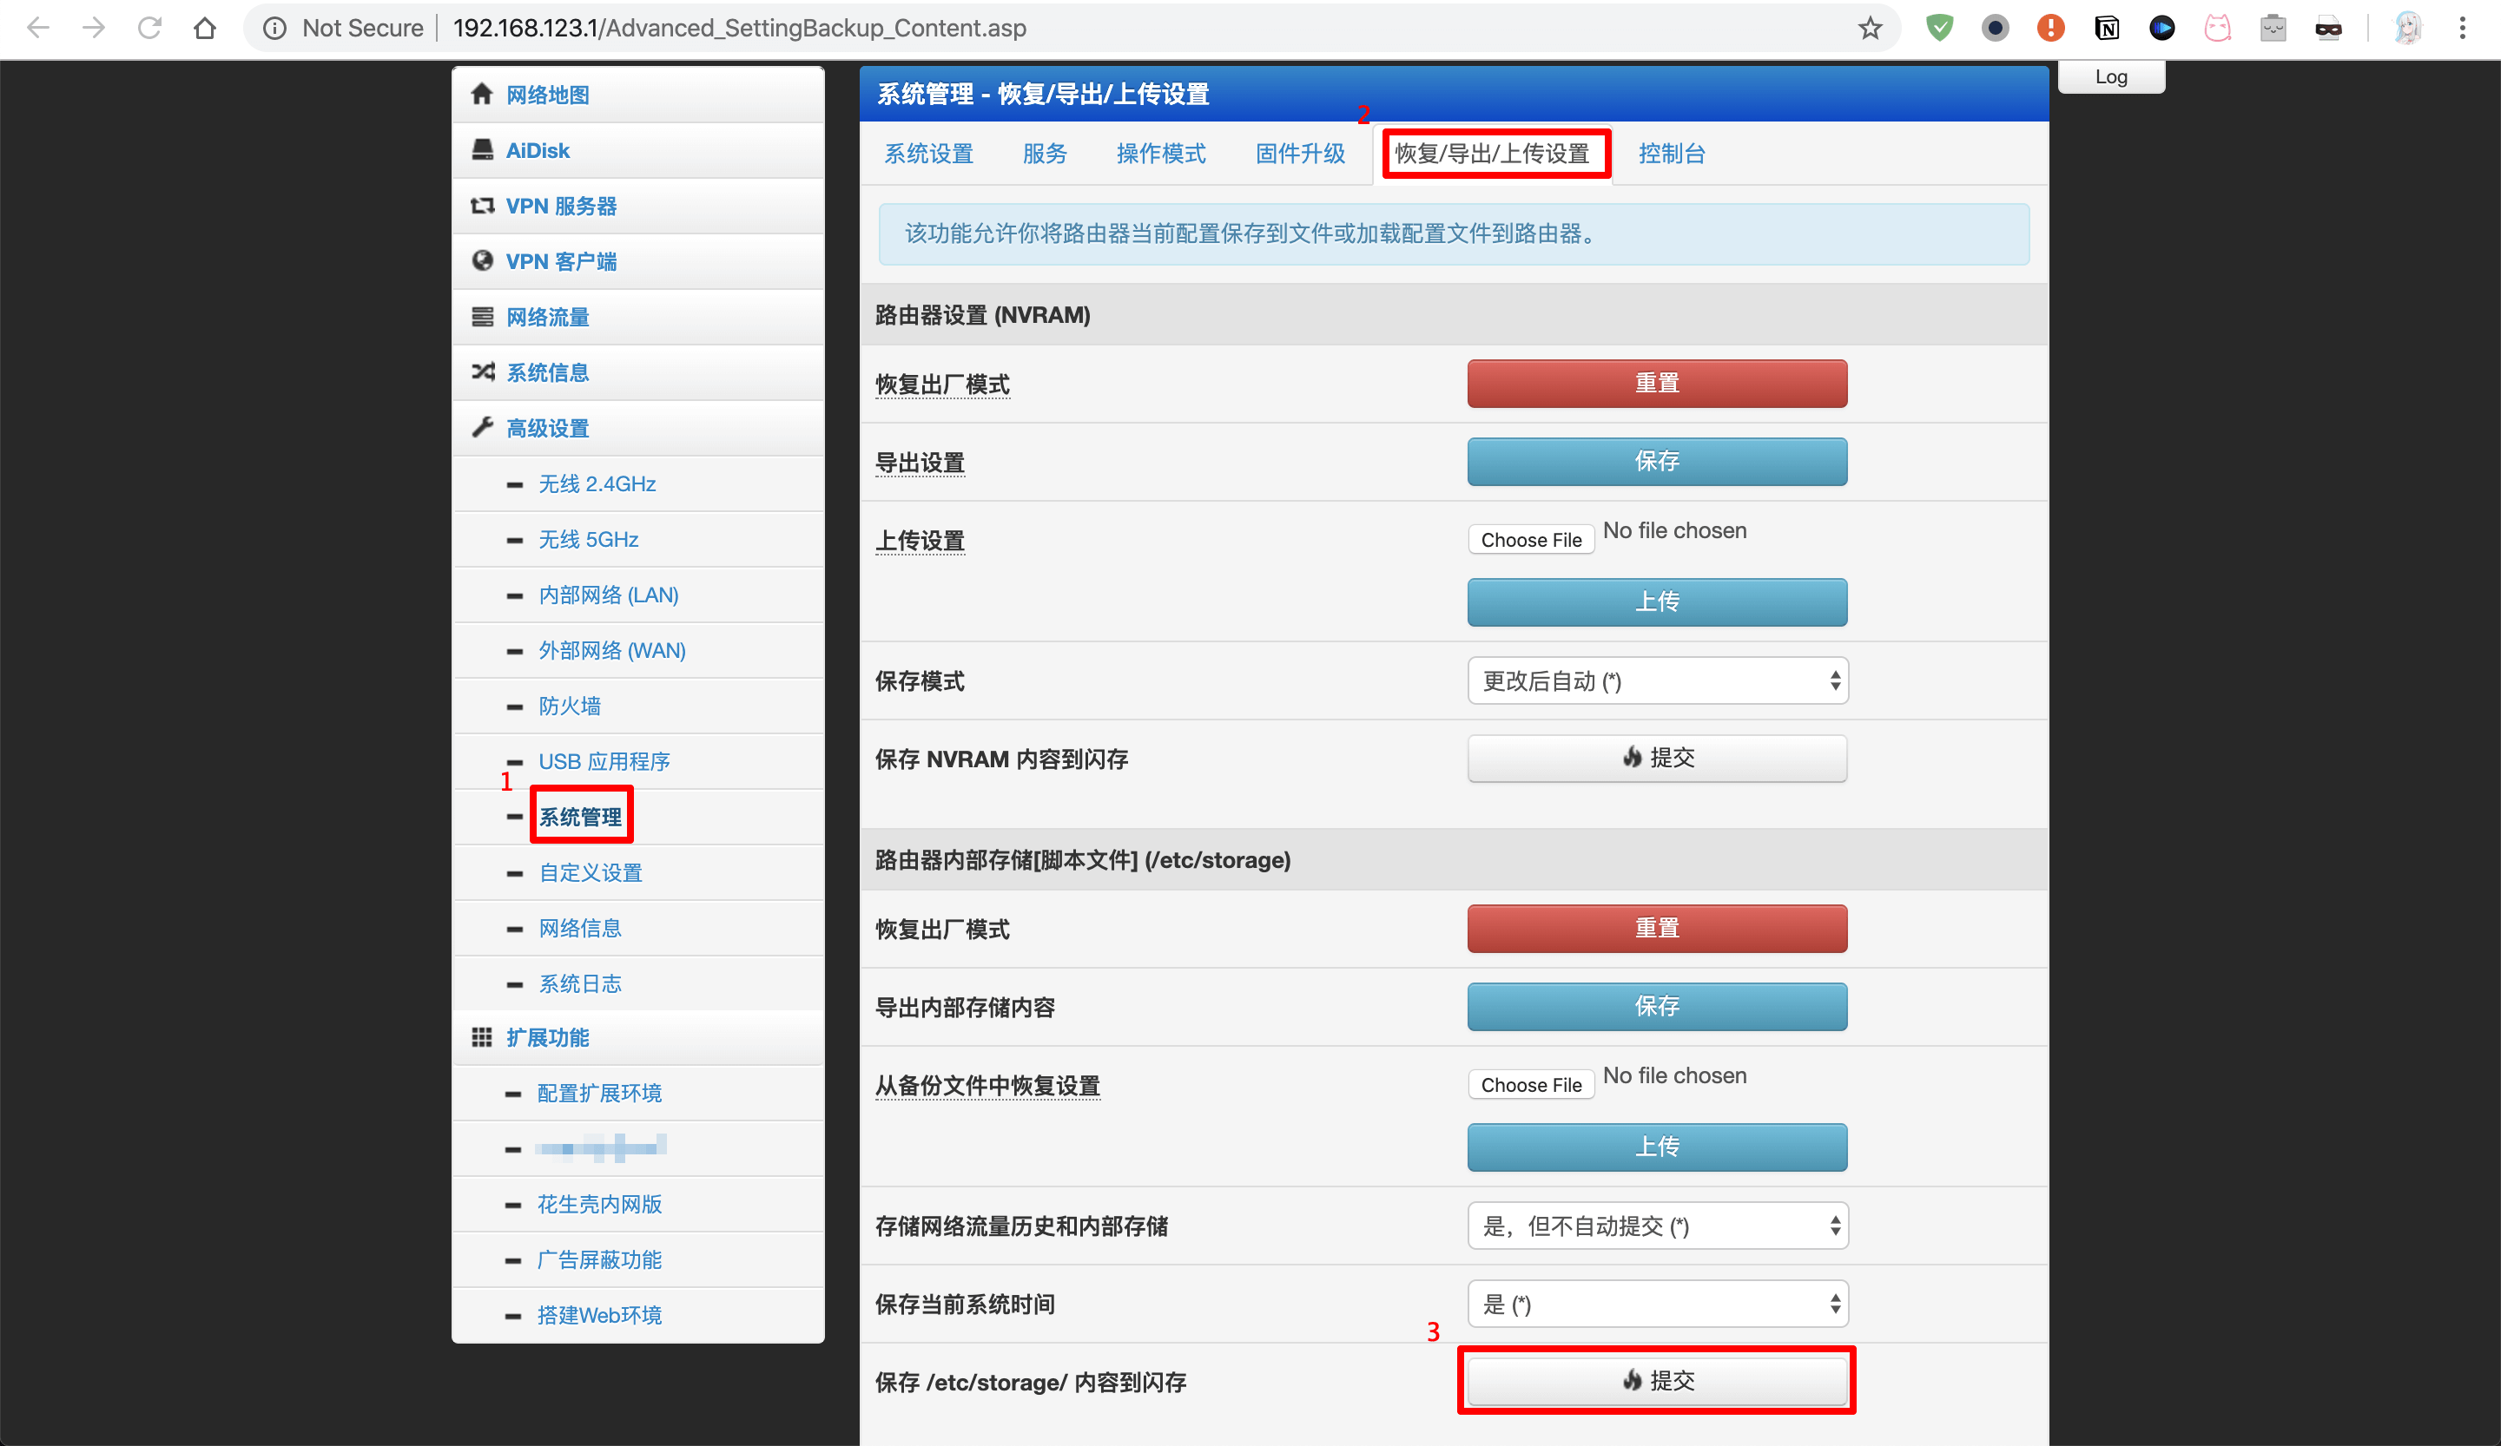
Task: Click the AiDisk drive icon
Action: (x=482, y=150)
